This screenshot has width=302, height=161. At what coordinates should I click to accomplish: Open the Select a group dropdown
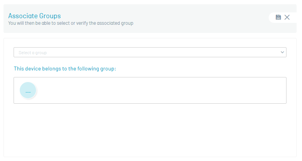[x=150, y=52]
